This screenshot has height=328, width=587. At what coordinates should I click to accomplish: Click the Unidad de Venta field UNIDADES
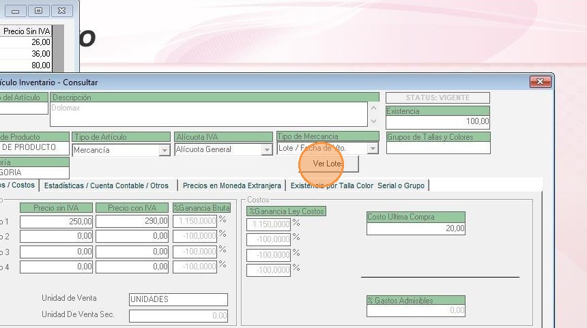coord(178,299)
